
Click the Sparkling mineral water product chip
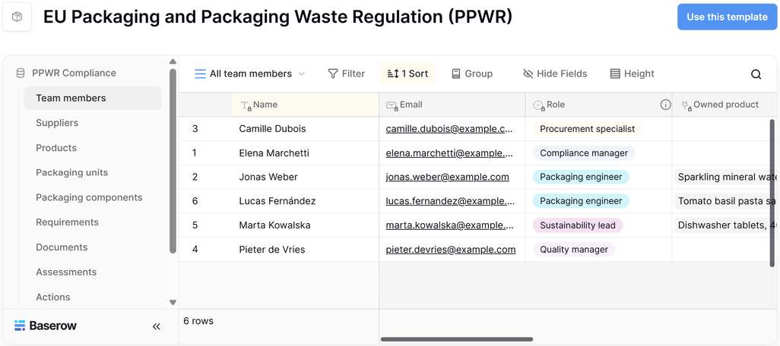pos(726,178)
